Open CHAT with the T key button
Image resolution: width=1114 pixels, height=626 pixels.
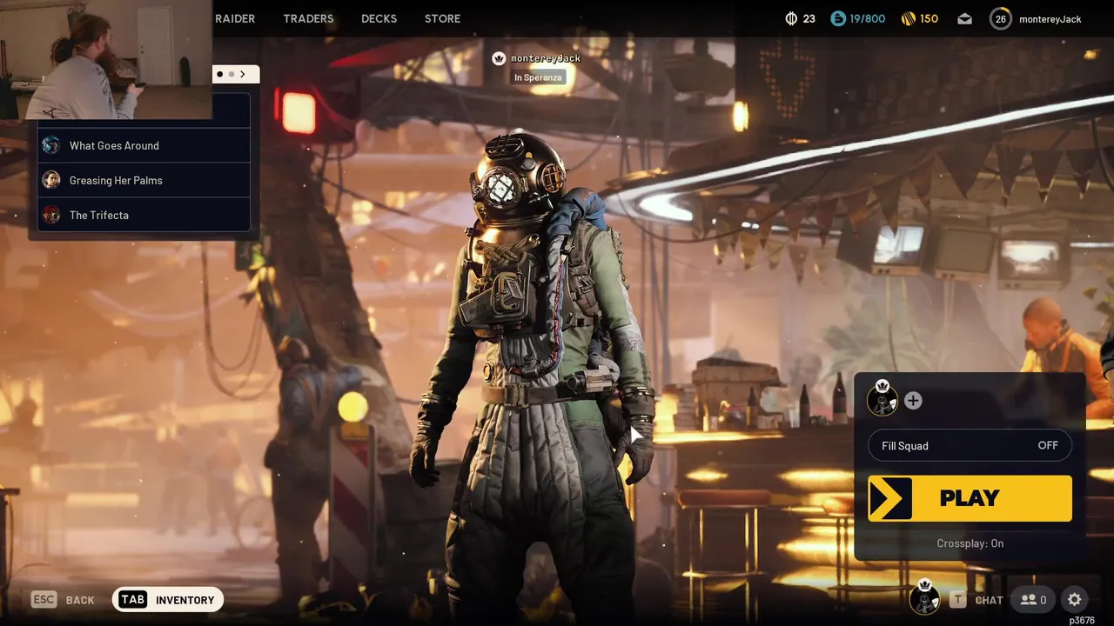pos(976,600)
